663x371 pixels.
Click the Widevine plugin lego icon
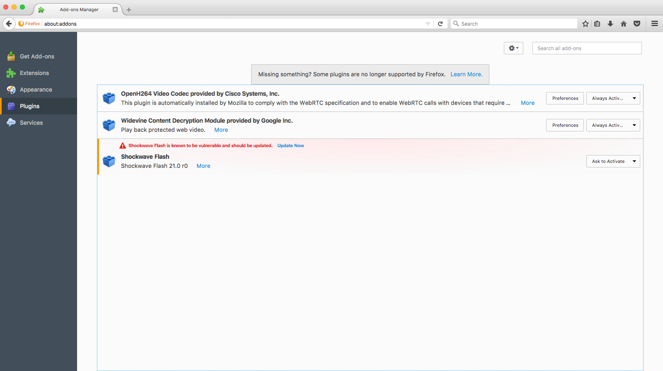click(x=109, y=125)
